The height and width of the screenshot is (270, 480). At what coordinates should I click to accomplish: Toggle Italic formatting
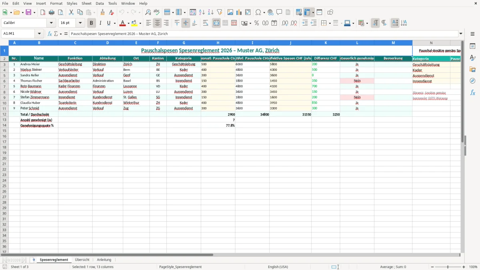point(100,23)
